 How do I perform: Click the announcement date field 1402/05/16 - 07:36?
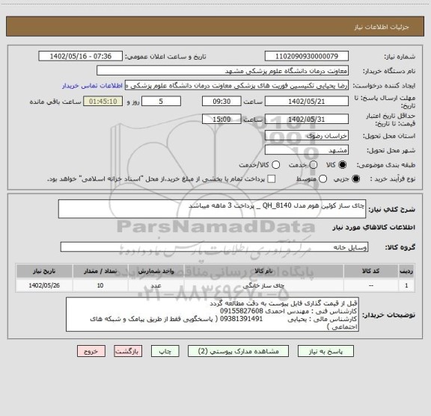81,56
